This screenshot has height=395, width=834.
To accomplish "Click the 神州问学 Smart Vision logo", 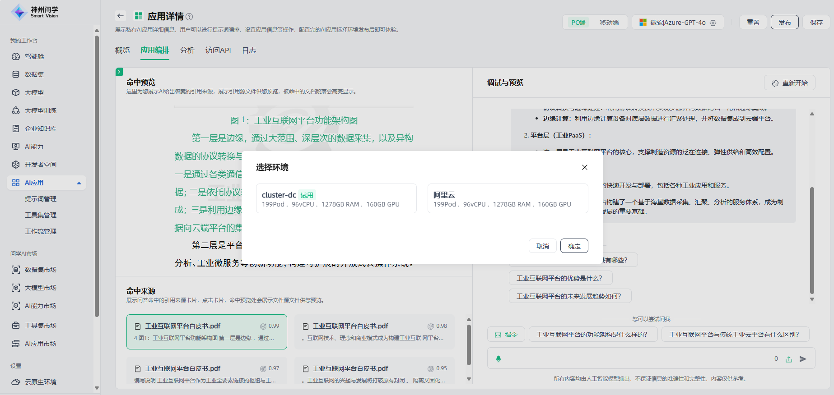I will [35, 12].
